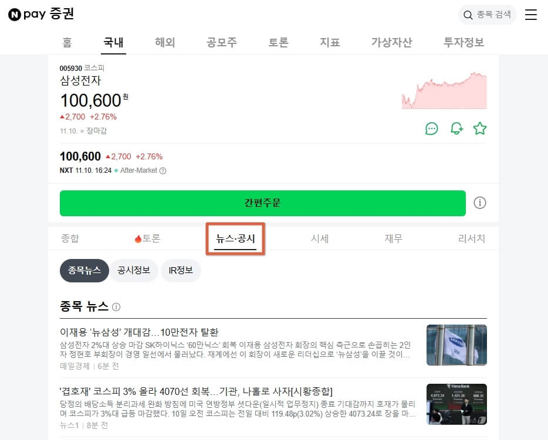Select the 종목뉴스 filter pill
Viewport: 548px width, 440px height.
[x=84, y=271]
